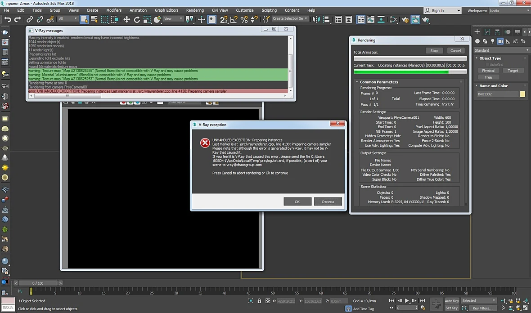Image resolution: width=531 pixels, height=313 pixels.
Task: Open the Schematic View icon
Action: (x=381, y=20)
